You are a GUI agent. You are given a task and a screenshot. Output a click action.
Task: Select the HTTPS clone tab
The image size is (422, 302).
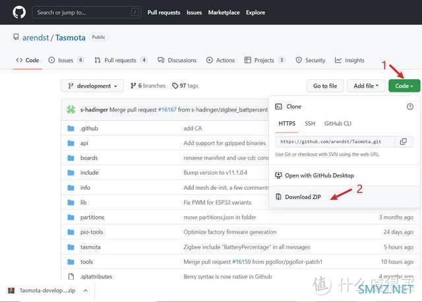click(x=287, y=123)
